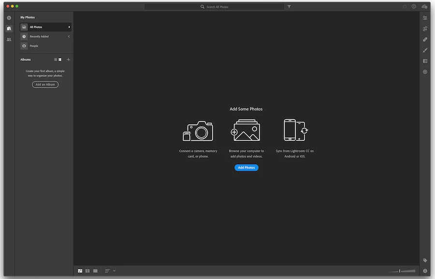The width and height of the screenshot is (435, 279).
Task: Open the Edit sliders panel icon
Action: click(x=425, y=18)
